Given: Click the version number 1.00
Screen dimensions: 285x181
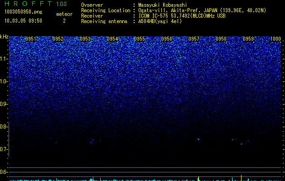Looking at the screenshot, I should click(x=61, y=4).
